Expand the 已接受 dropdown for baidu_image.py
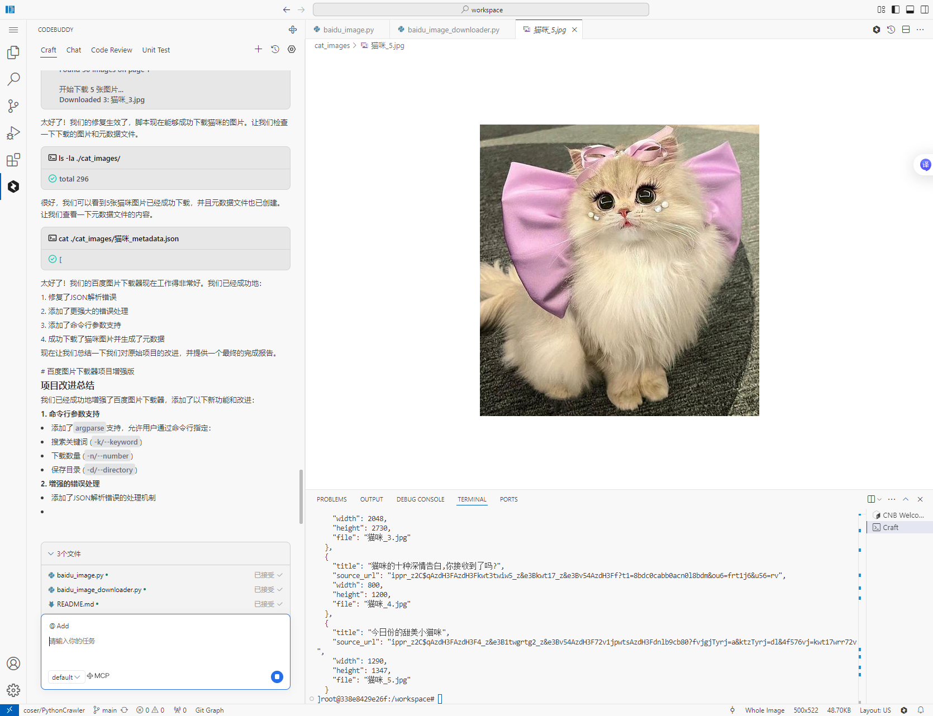Image resolution: width=933 pixels, height=716 pixels. (x=268, y=575)
